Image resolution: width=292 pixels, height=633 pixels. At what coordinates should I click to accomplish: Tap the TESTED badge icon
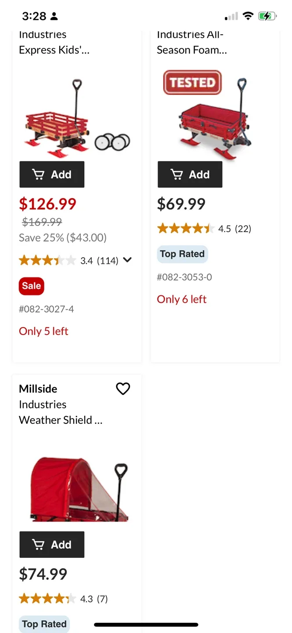click(x=192, y=82)
